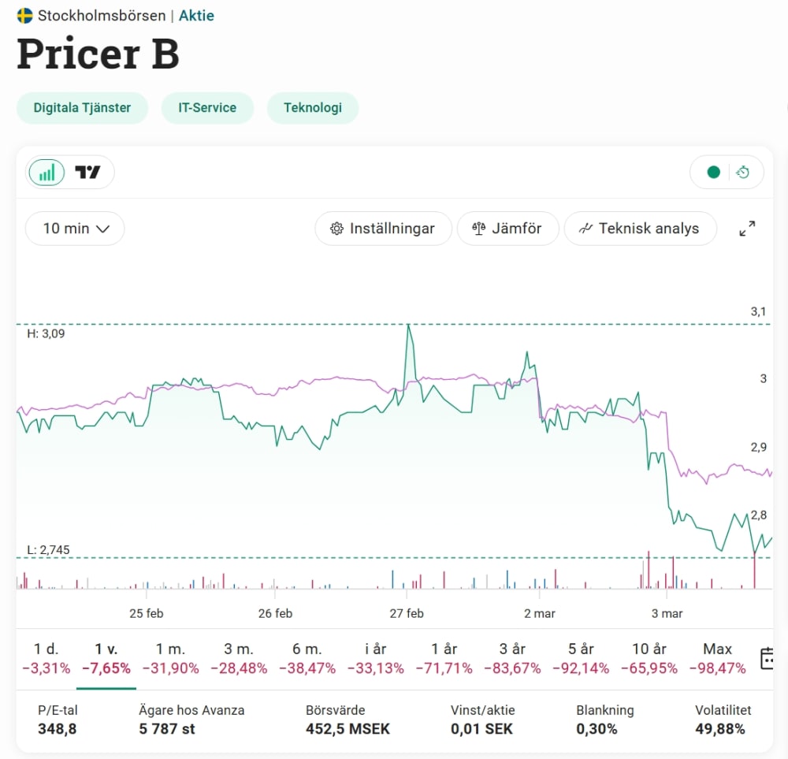Choose the Max time period

(x=718, y=658)
